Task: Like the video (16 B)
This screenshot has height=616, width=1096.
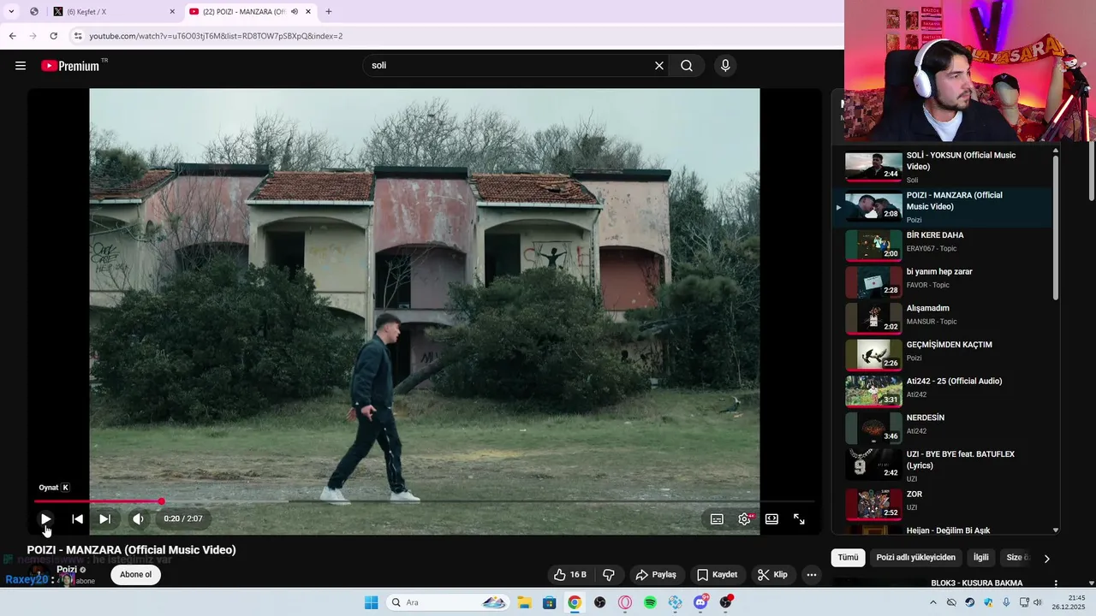Action: (569, 575)
